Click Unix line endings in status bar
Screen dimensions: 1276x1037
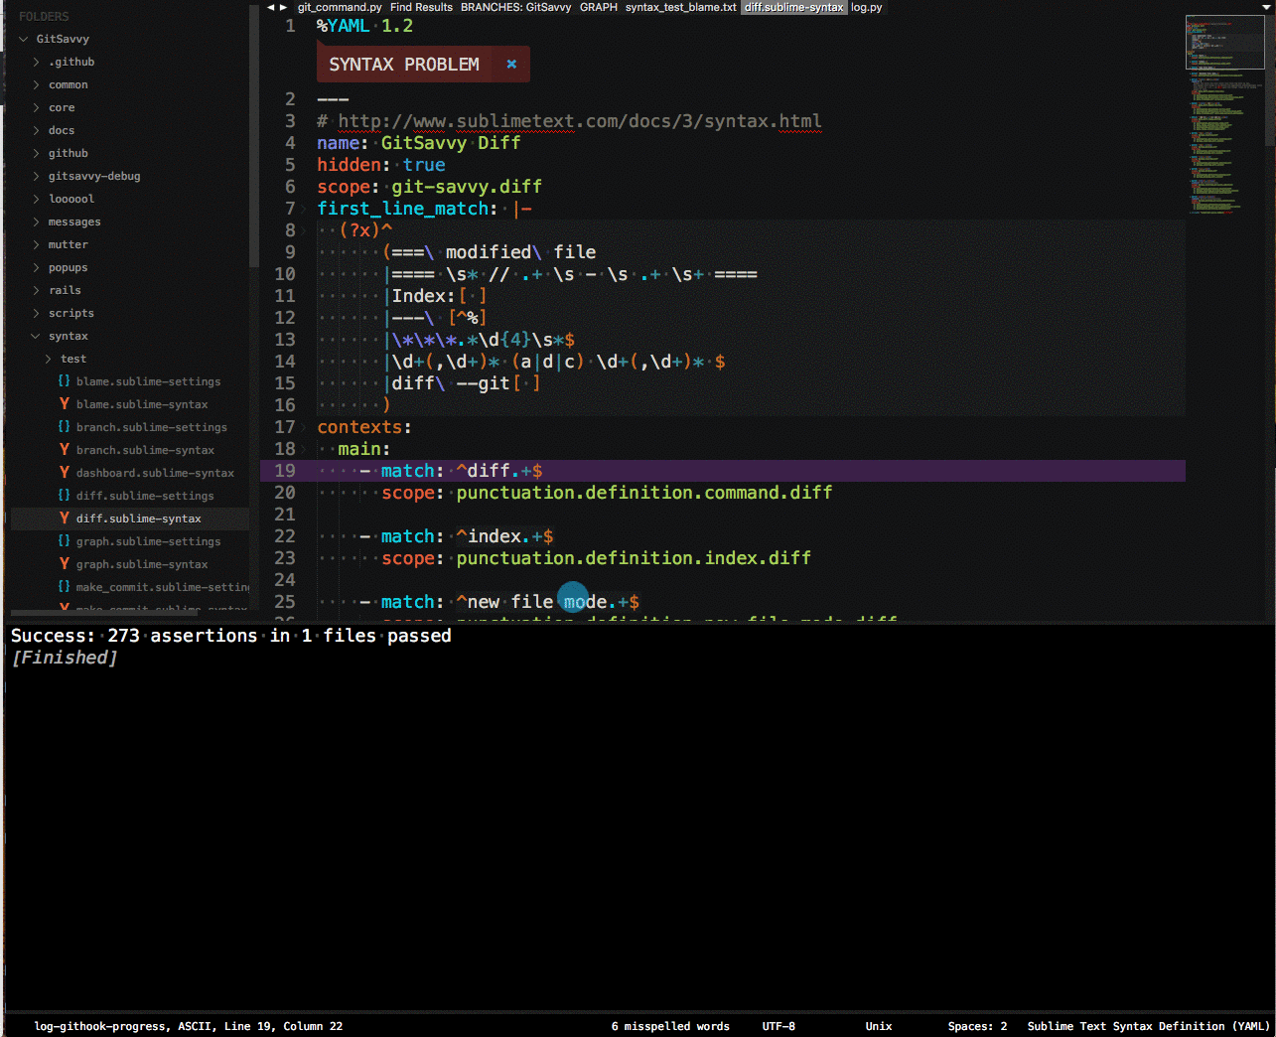click(879, 1026)
